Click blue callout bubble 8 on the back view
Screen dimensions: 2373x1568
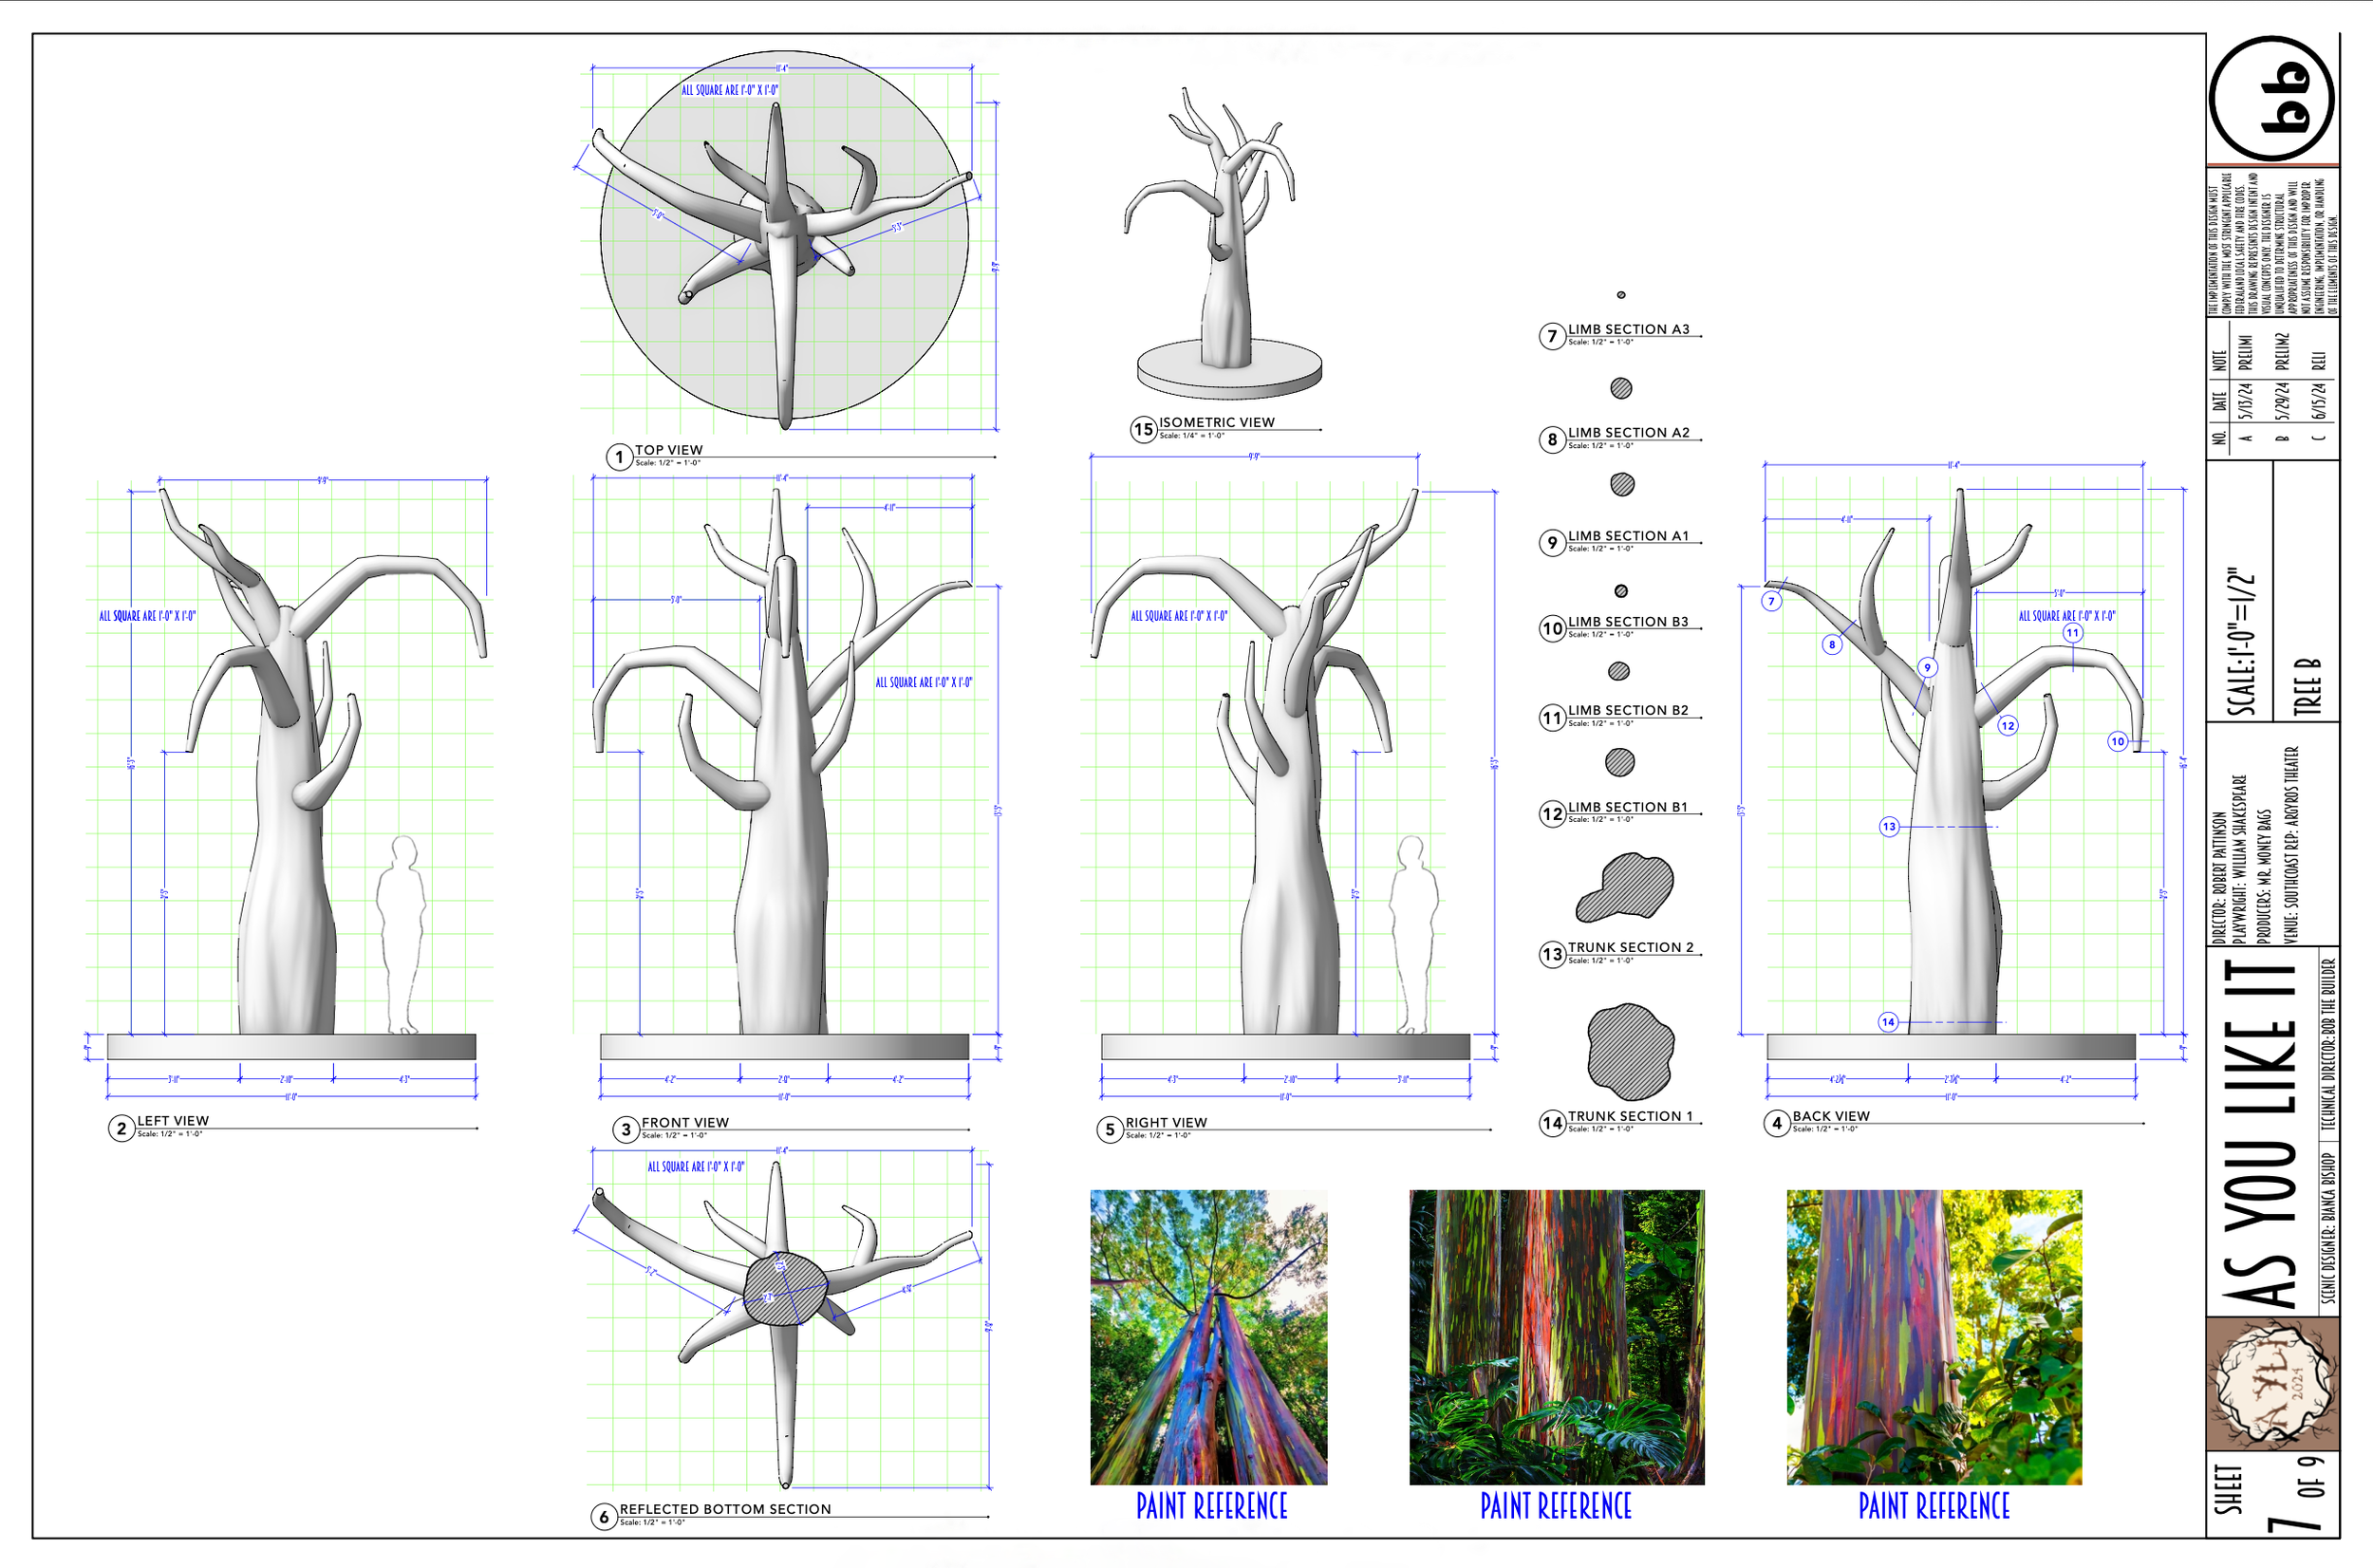pos(1832,645)
